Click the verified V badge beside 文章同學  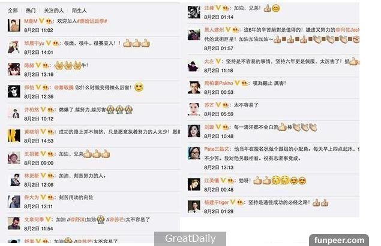pos(48,220)
